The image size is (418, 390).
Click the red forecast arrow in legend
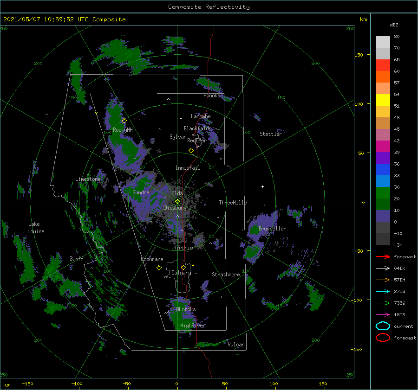383,256
